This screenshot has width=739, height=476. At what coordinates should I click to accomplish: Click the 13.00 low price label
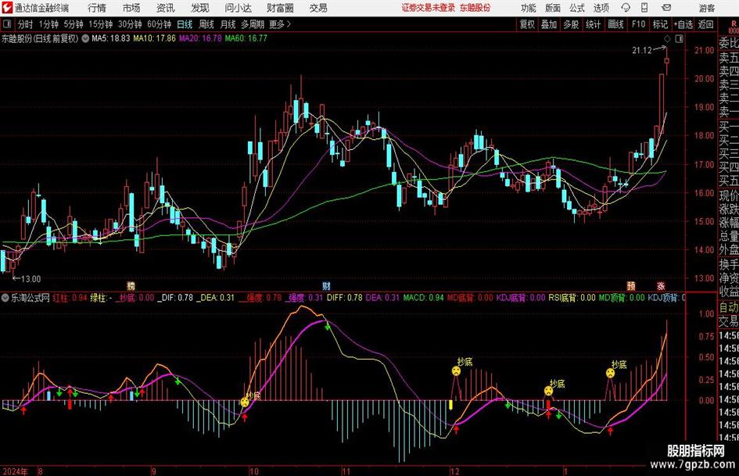click(31, 279)
